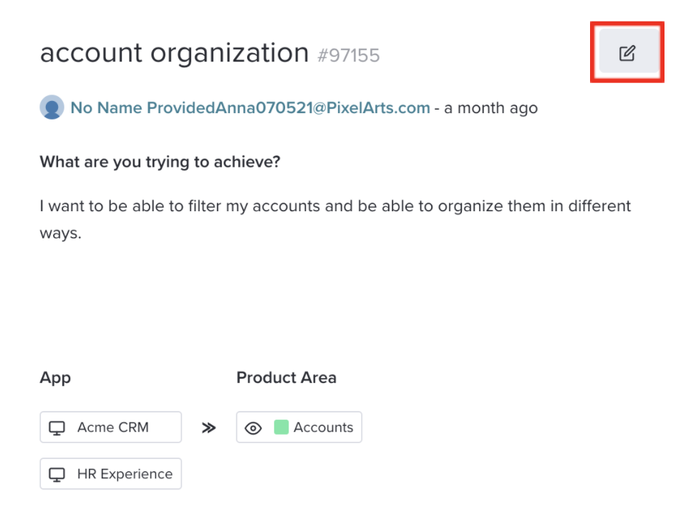Click 'What are you trying to achieve?' heading
686x517 pixels.
160,162
